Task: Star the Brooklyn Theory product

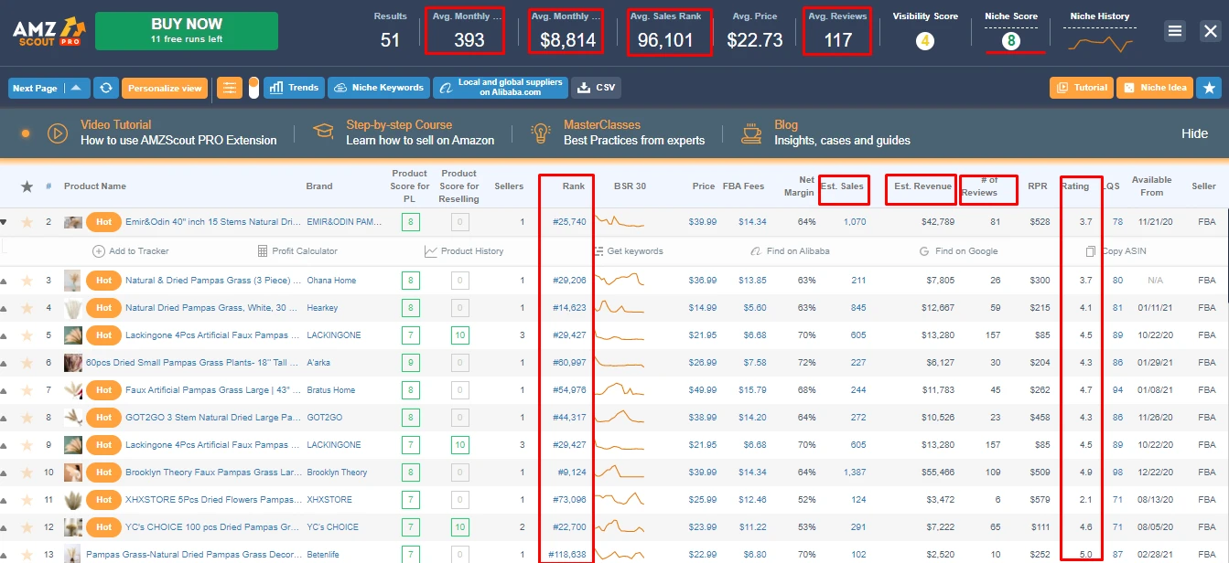Action: [x=27, y=473]
